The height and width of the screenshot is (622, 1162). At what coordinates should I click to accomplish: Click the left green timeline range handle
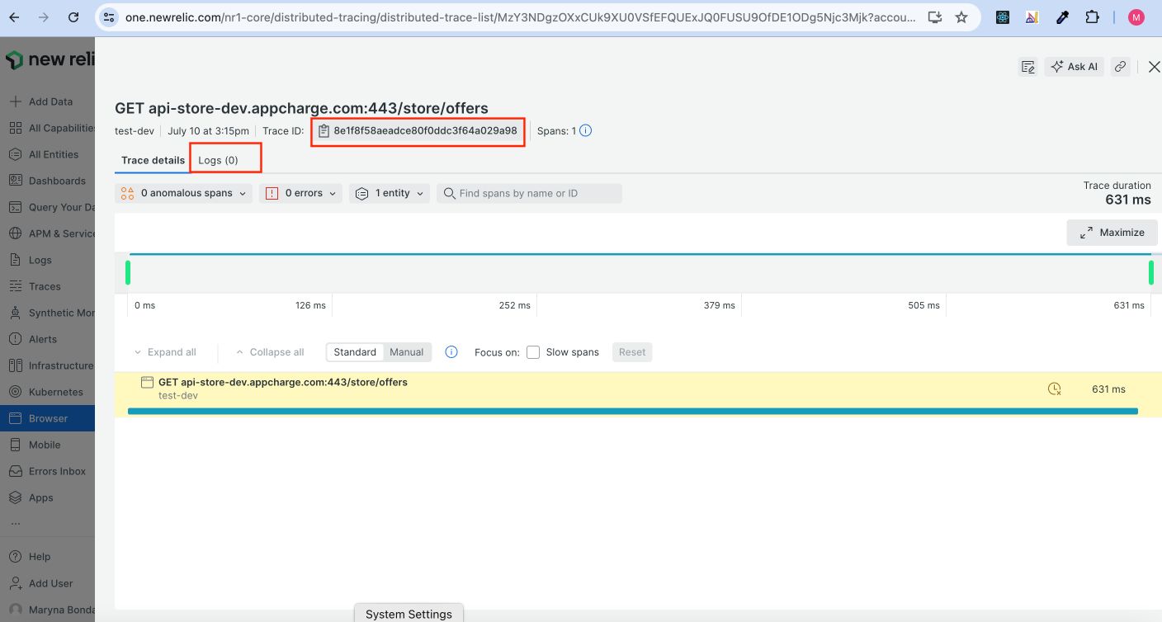pyautogui.click(x=128, y=273)
